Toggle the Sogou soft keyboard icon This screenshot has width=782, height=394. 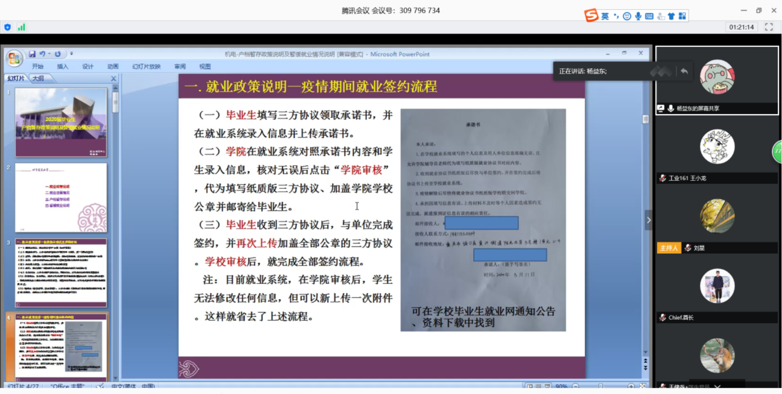coord(649,16)
